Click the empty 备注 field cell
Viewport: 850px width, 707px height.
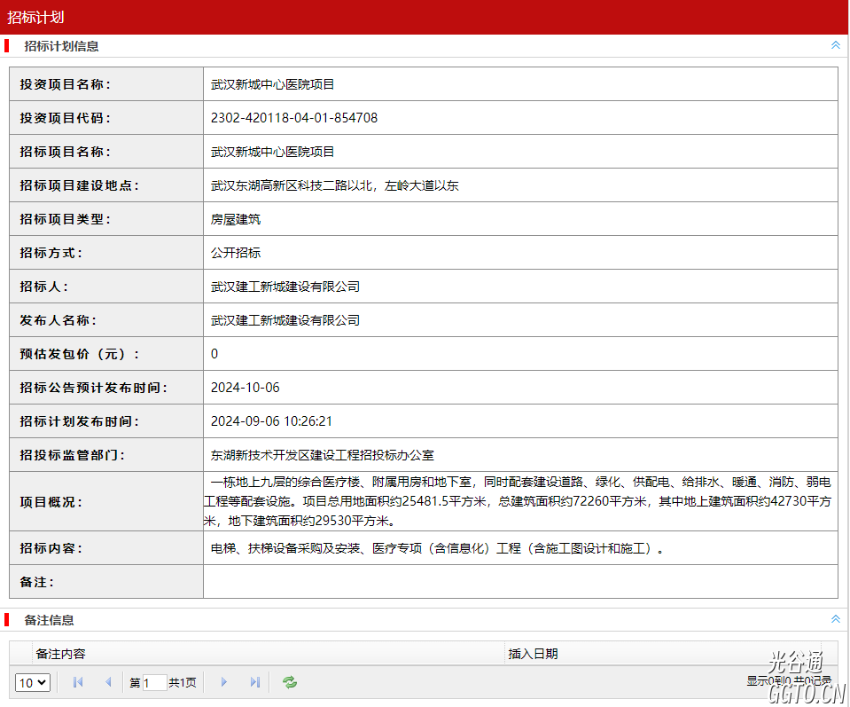520,582
